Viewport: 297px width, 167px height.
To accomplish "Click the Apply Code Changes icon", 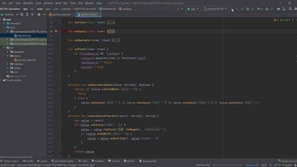I will [x=242, y=9].
